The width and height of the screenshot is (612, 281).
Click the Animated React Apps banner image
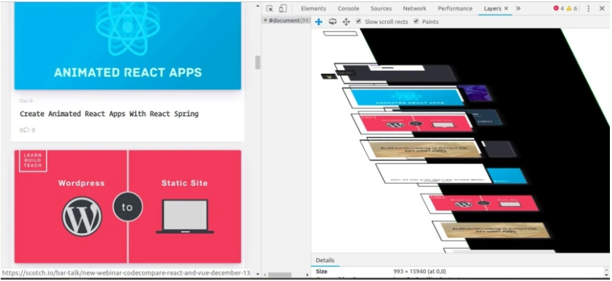pos(128,45)
